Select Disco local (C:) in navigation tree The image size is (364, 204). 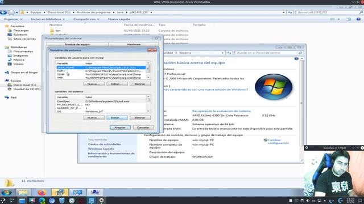24,85
